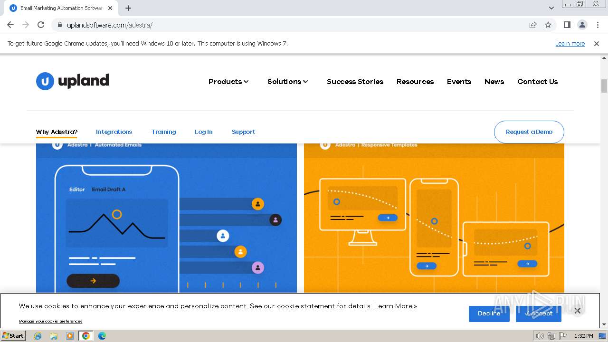Open the Training link
The height and width of the screenshot is (342, 608).
tap(163, 132)
